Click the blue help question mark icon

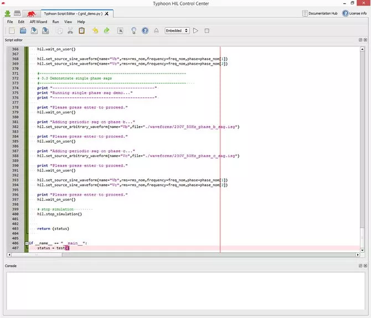tap(145, 31)
